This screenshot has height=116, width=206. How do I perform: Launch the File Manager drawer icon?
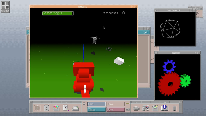[56, 108]
